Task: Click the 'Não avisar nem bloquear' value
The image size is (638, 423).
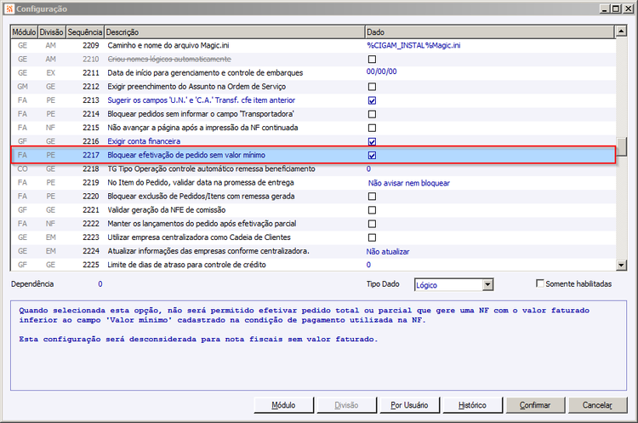Action: click(409, 183)
